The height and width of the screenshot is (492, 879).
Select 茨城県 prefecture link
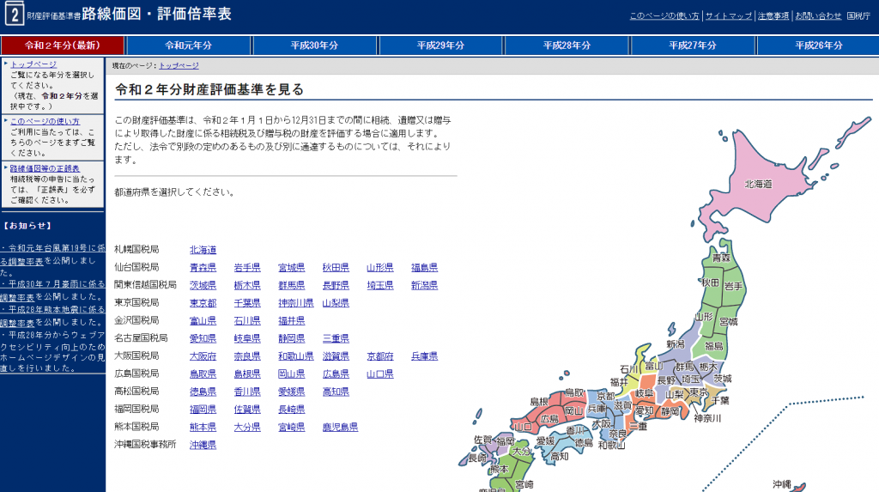(x=203, y=286)
